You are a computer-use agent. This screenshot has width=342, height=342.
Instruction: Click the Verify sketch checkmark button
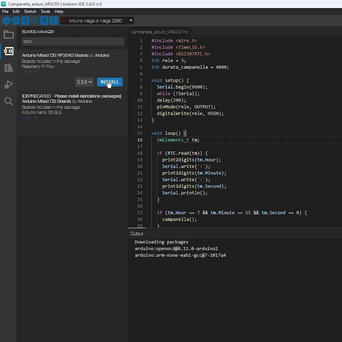[x=6, y=21]
